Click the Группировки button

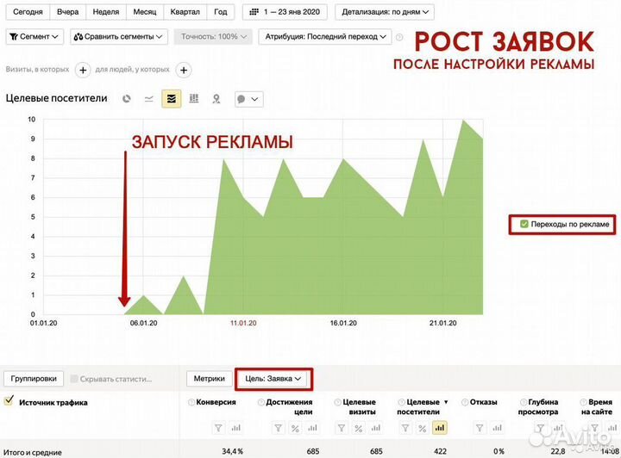(34, 379)
